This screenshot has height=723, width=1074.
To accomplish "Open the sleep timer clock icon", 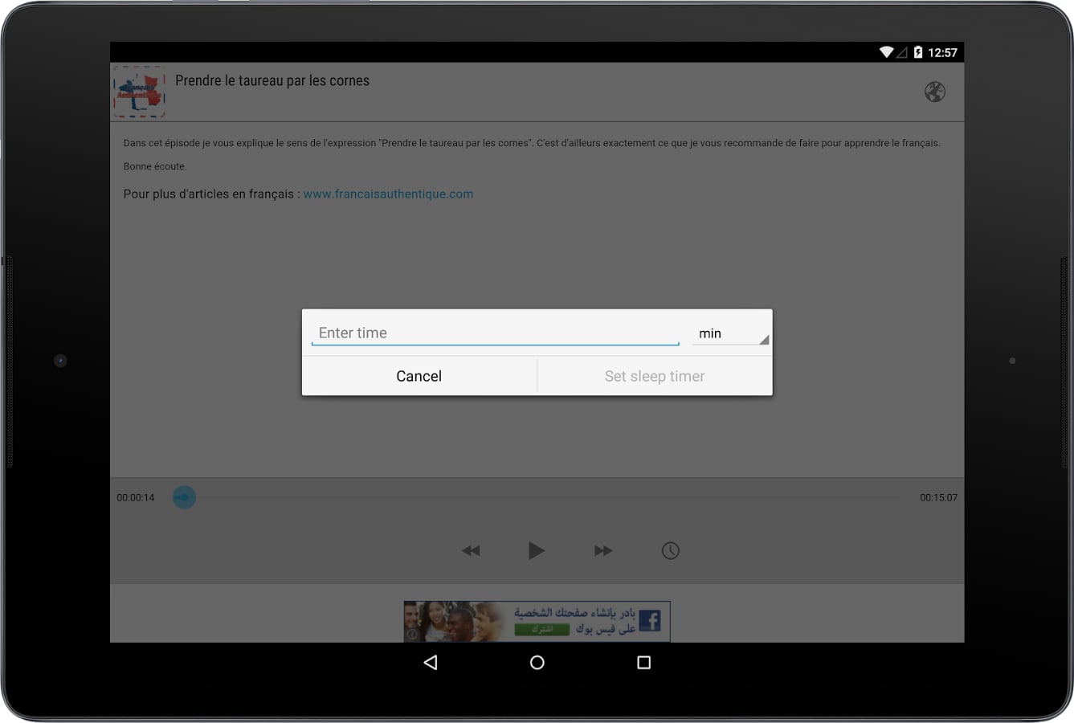I will coord(670,550).
